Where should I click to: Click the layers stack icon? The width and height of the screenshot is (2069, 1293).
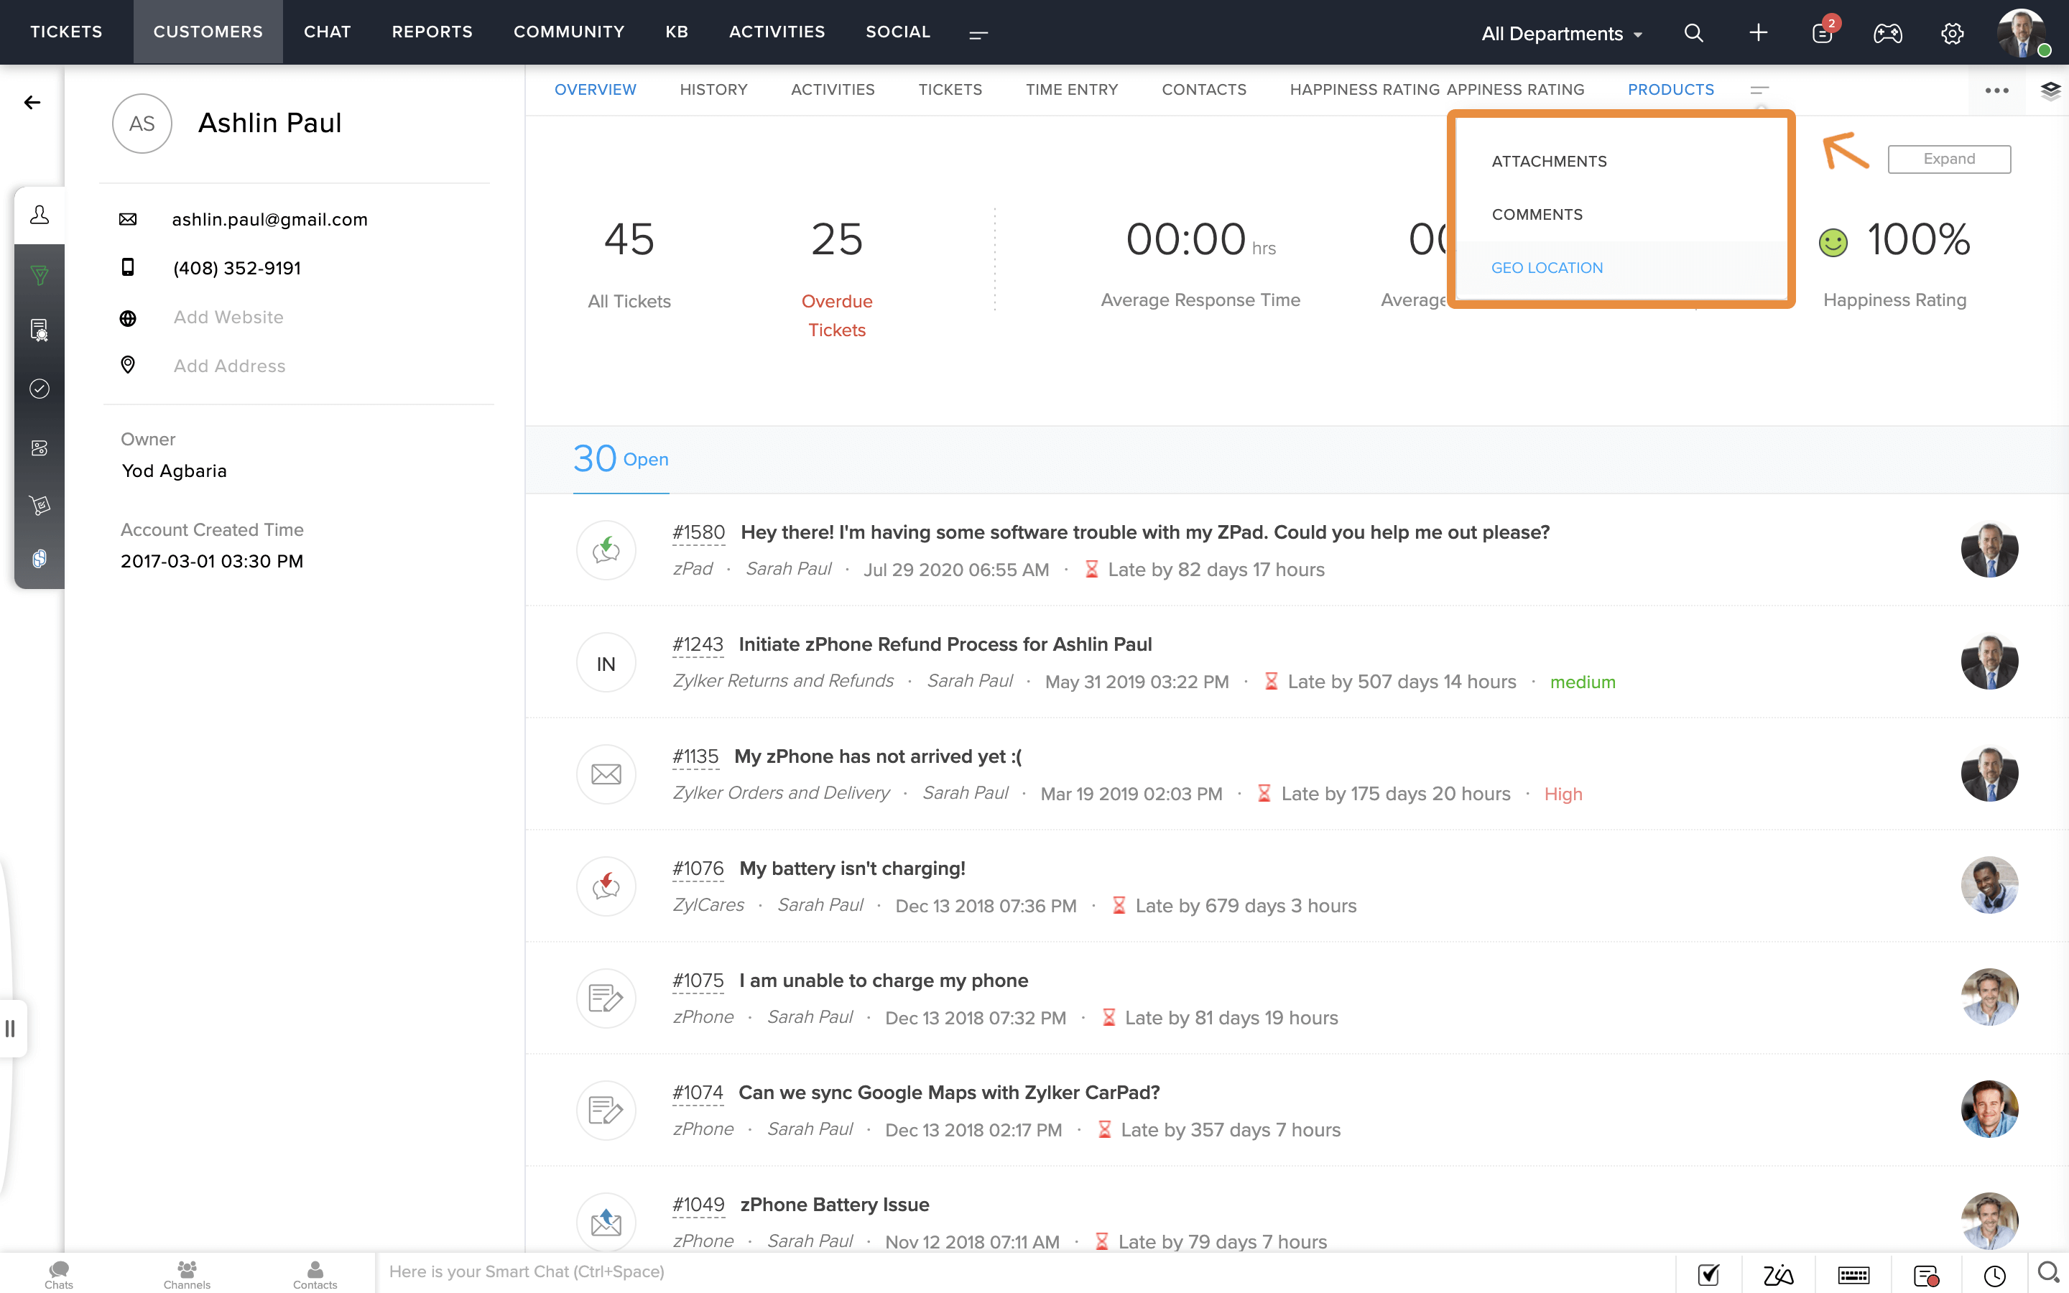click(2050, 90)
